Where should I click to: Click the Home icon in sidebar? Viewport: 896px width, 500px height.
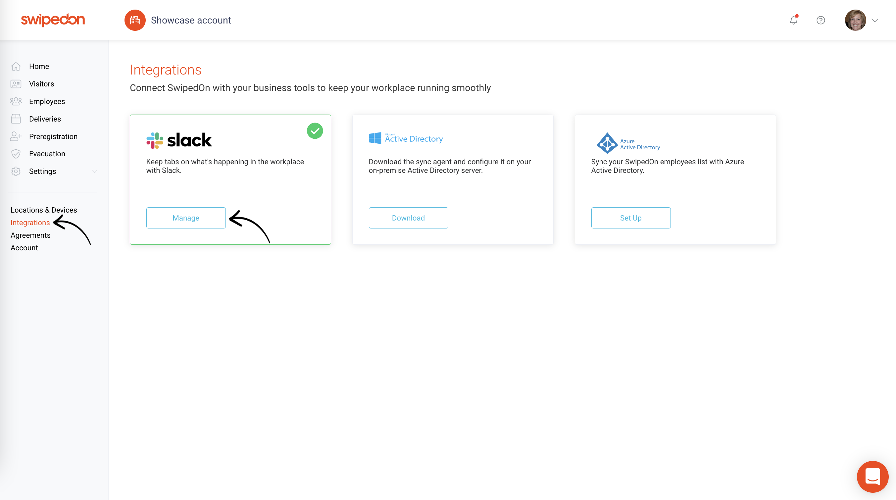[x=16, y=66]
